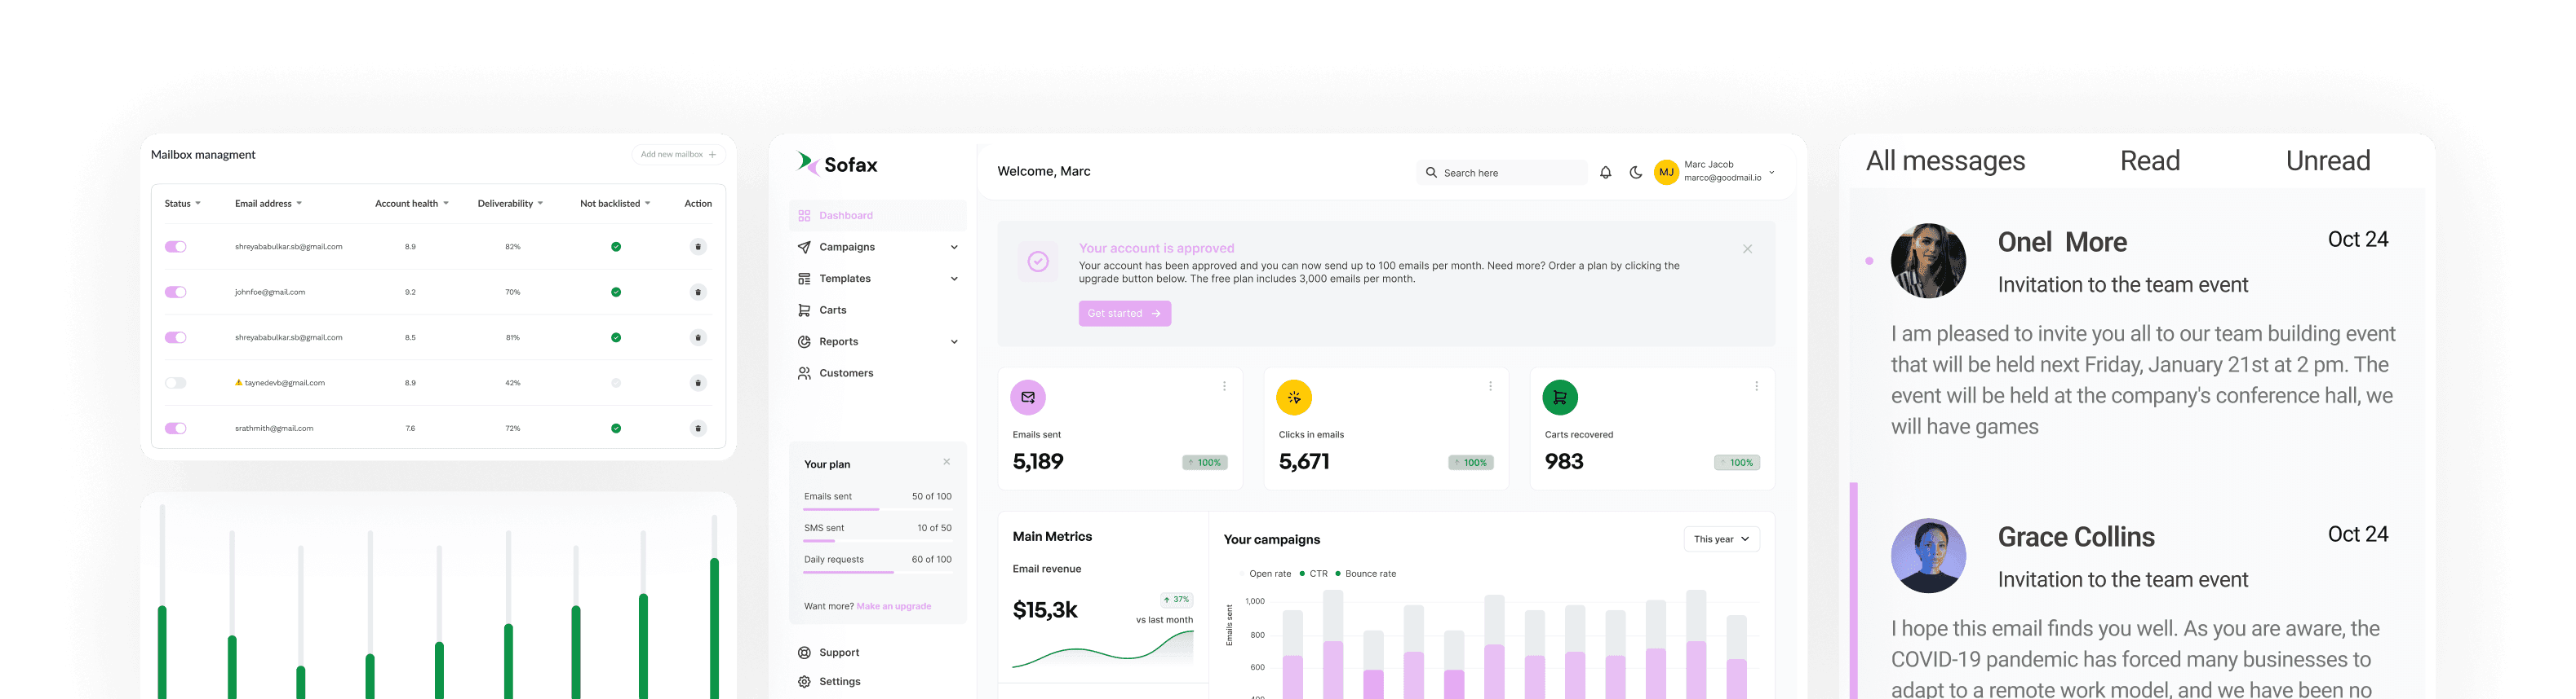Open Emails sent card options menu
This screenshot has width=2576, height=699.
pyautogui.click(x=1224, y=386)
